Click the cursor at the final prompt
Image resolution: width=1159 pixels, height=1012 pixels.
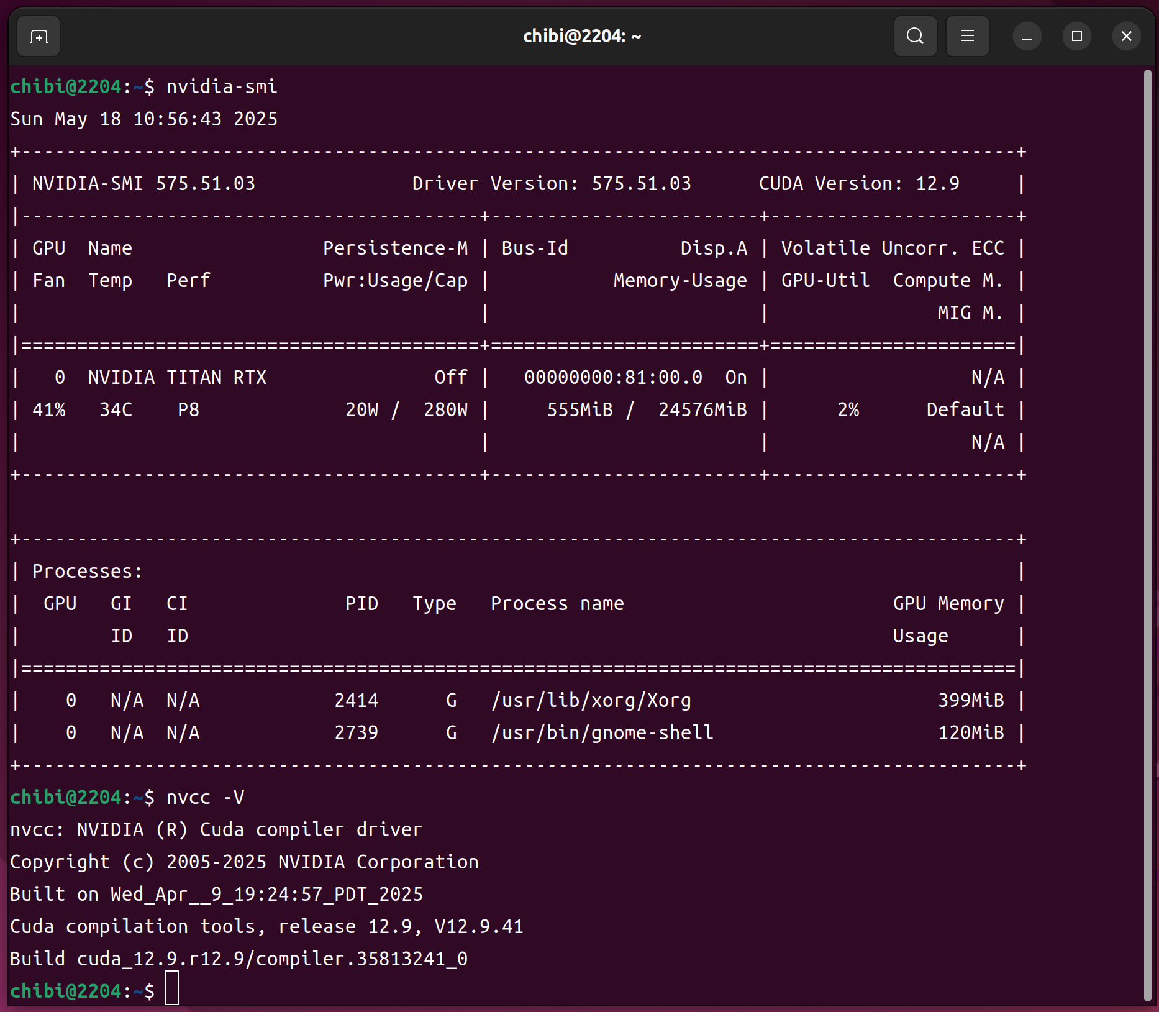(172, 988)
